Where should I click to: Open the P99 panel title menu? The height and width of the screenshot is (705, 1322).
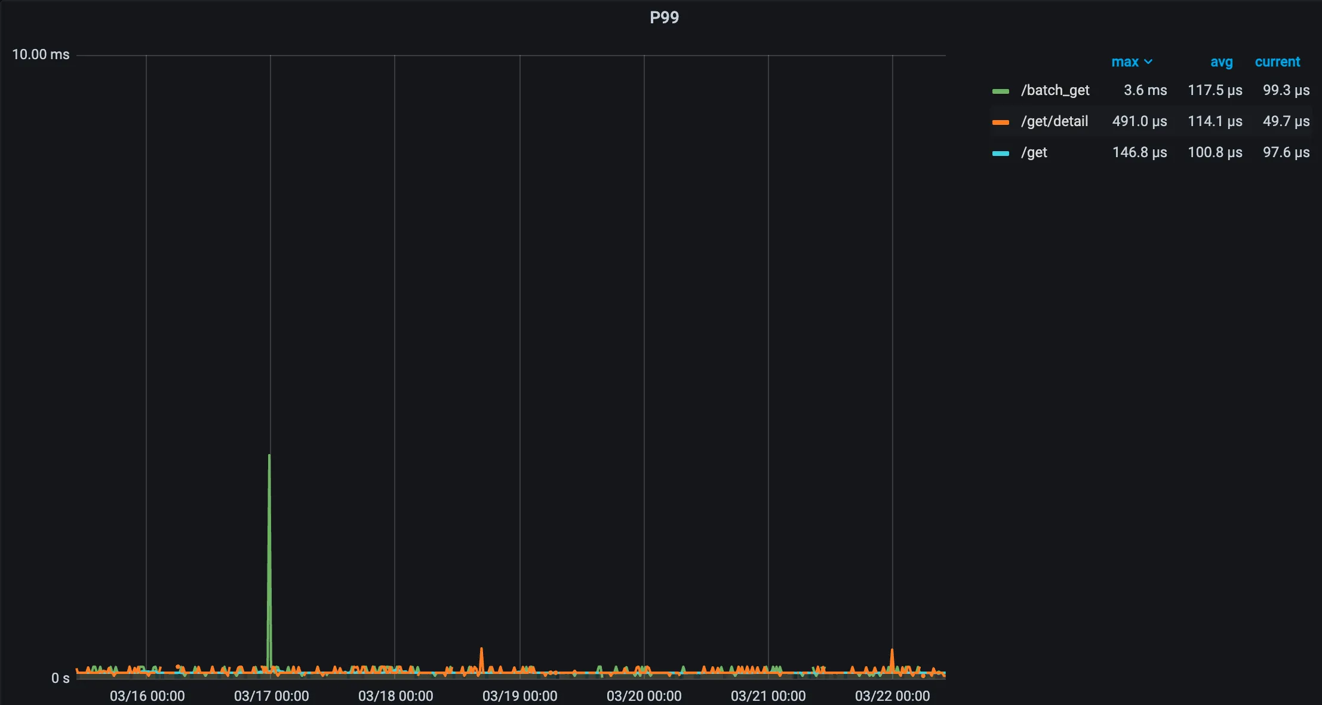coord(664,17)
